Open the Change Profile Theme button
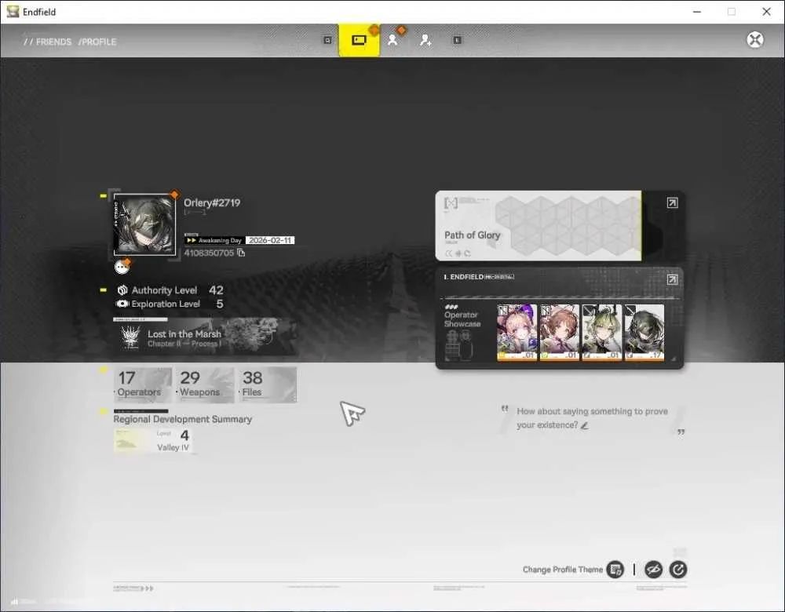This screenshot has height=612, width=785. pyautogui.click(x=615, y=570)
